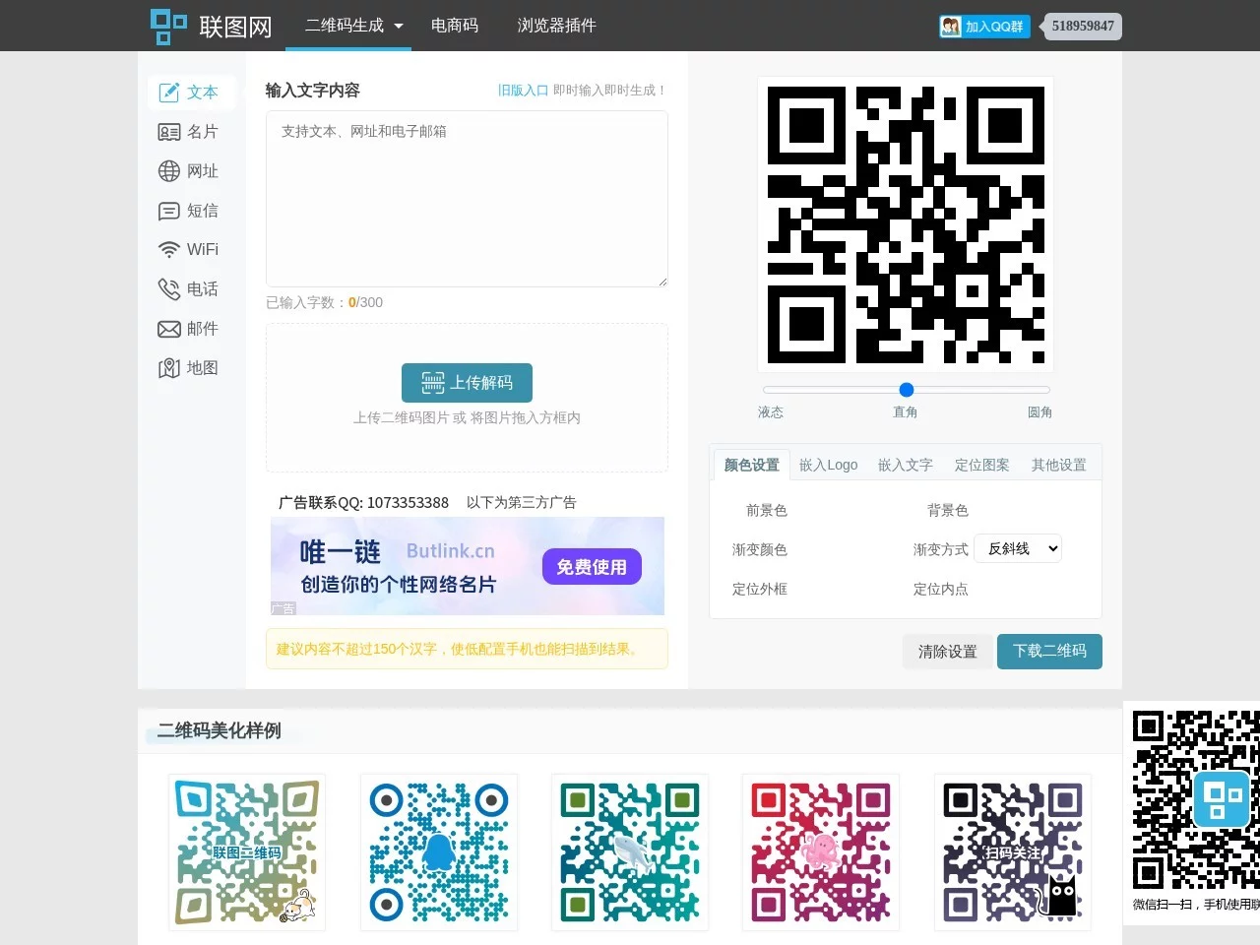Viewport: 1260px width, 945px height.
Task: Open the 电话 phone QR generator
Action: pyautogui.click(x=192, y=288)
